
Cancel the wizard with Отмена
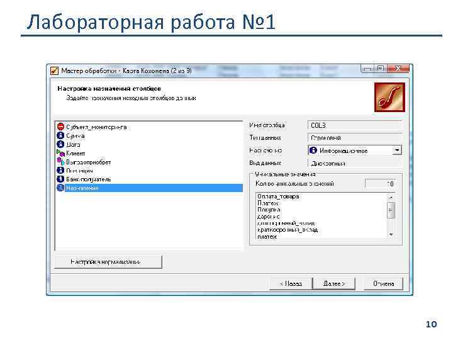point(383,283)
